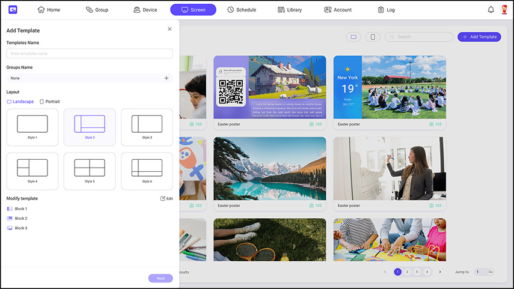This screenshot has height=289, width=514.
Task: Open the Group tab
Action: (97, 10)
